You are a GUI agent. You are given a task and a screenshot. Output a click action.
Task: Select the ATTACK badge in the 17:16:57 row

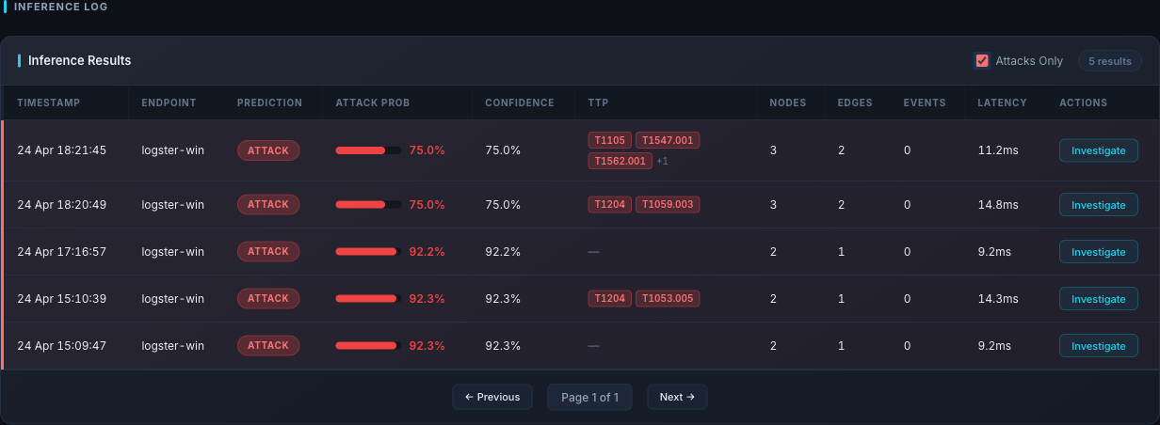(268, 251)
